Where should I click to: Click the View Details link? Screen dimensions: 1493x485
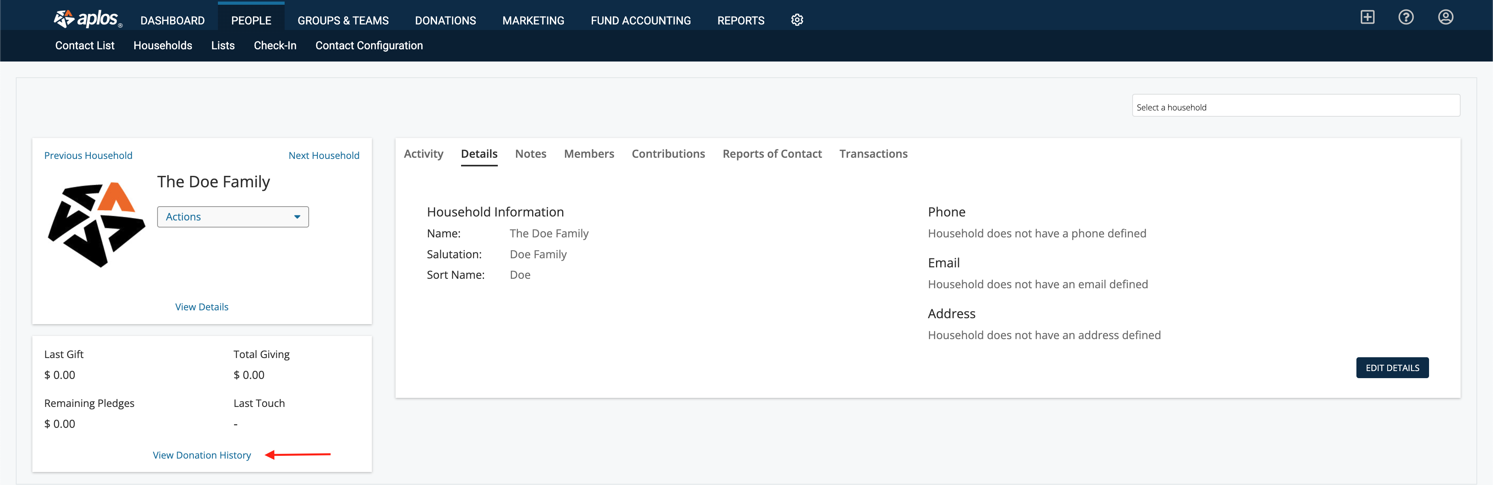[202, 307]
